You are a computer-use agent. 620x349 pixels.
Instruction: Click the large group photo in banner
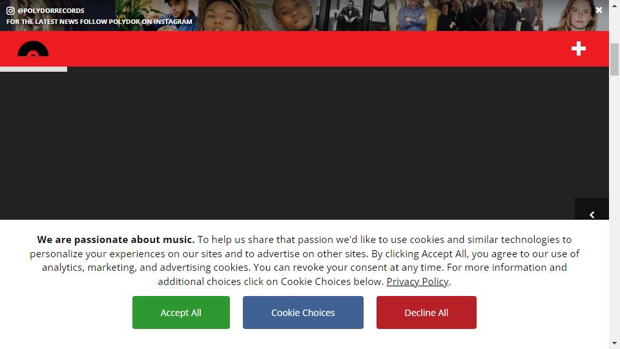[x=470, y=16]
